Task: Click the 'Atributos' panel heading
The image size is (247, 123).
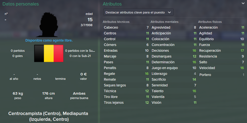Action: 112,4
